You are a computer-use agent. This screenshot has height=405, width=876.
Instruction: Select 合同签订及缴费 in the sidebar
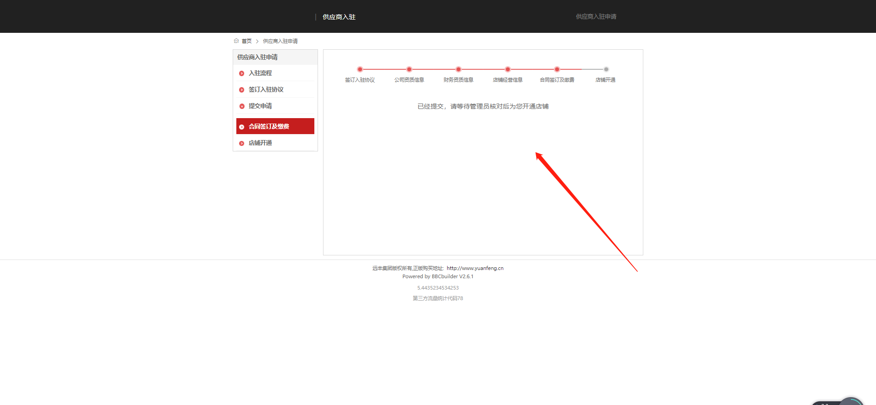[275, 126]
